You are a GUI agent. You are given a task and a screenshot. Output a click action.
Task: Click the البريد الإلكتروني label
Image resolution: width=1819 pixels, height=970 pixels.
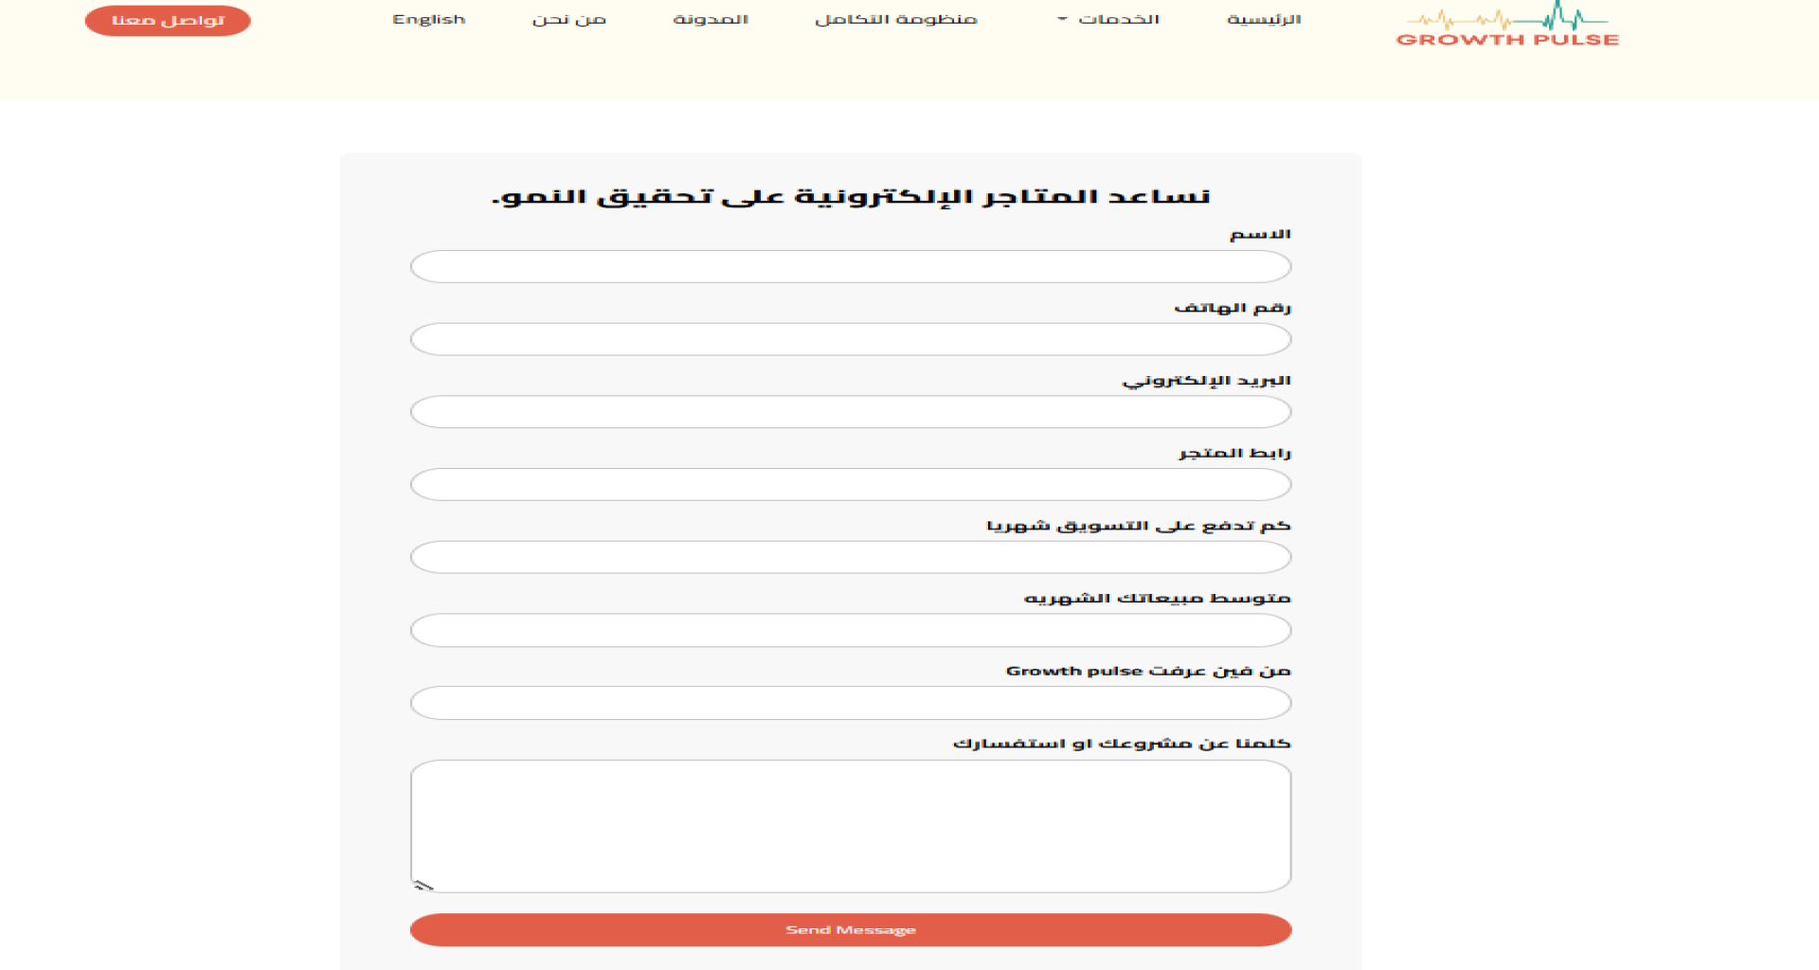1207,380
